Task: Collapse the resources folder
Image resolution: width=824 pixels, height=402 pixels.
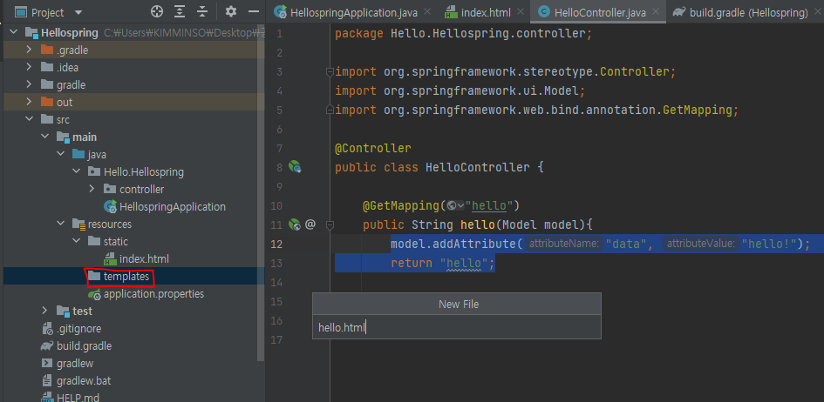Action: tap(61, 224)
